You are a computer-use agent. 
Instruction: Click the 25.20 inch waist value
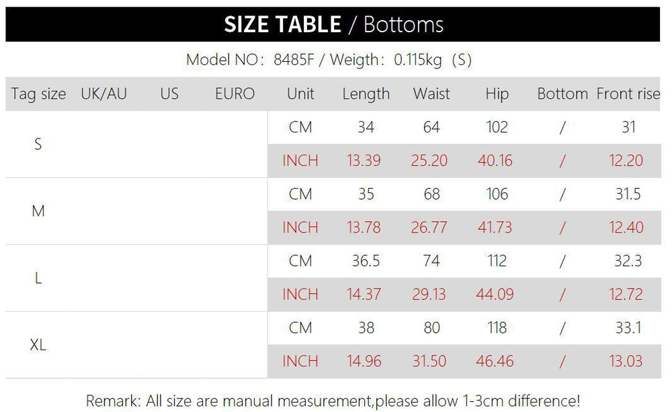tap(429, 161)
